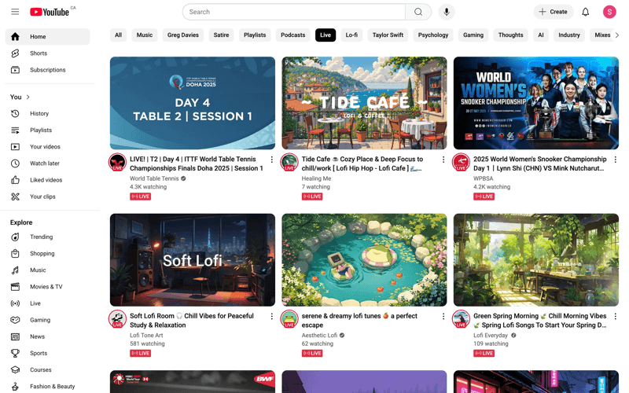
Task: Open the frog pond lofi thumbnail
Action: pos(364,260)
